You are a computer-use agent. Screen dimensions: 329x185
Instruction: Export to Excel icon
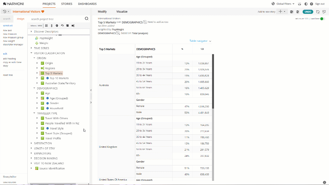[x=292, y=12]
